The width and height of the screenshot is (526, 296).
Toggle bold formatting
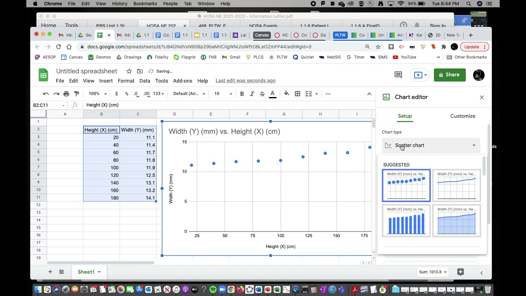click(x=242, y=94)
